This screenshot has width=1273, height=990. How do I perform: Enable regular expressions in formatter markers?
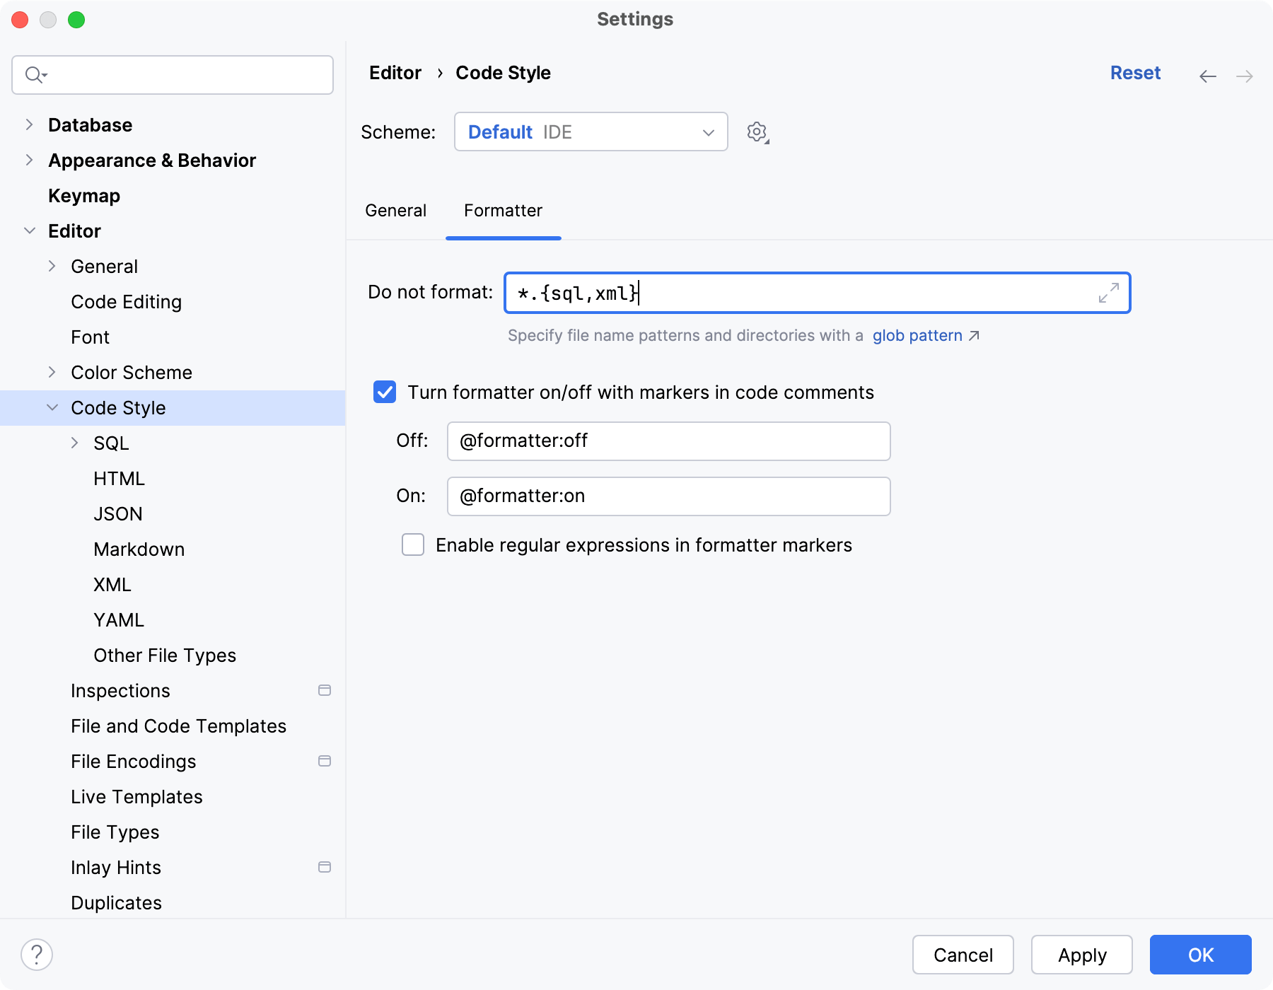tap(413, 545)
